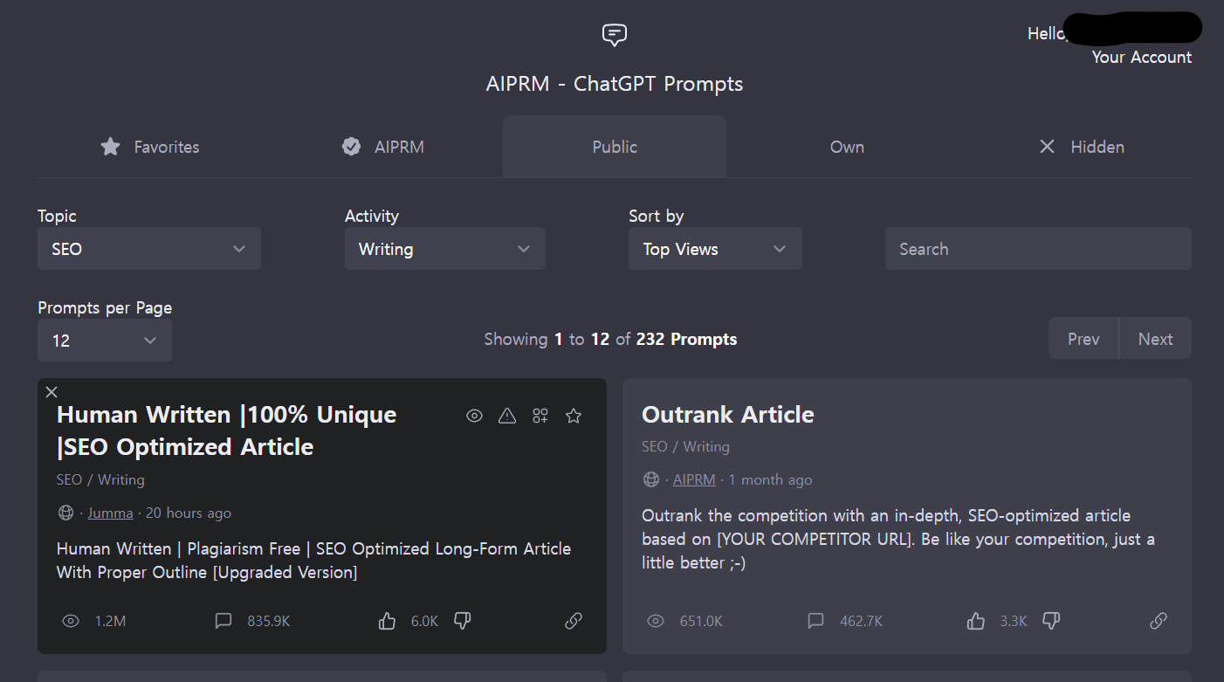Click the '1 month ago' timestamp
1224x682 pixels.
[770, 479]
